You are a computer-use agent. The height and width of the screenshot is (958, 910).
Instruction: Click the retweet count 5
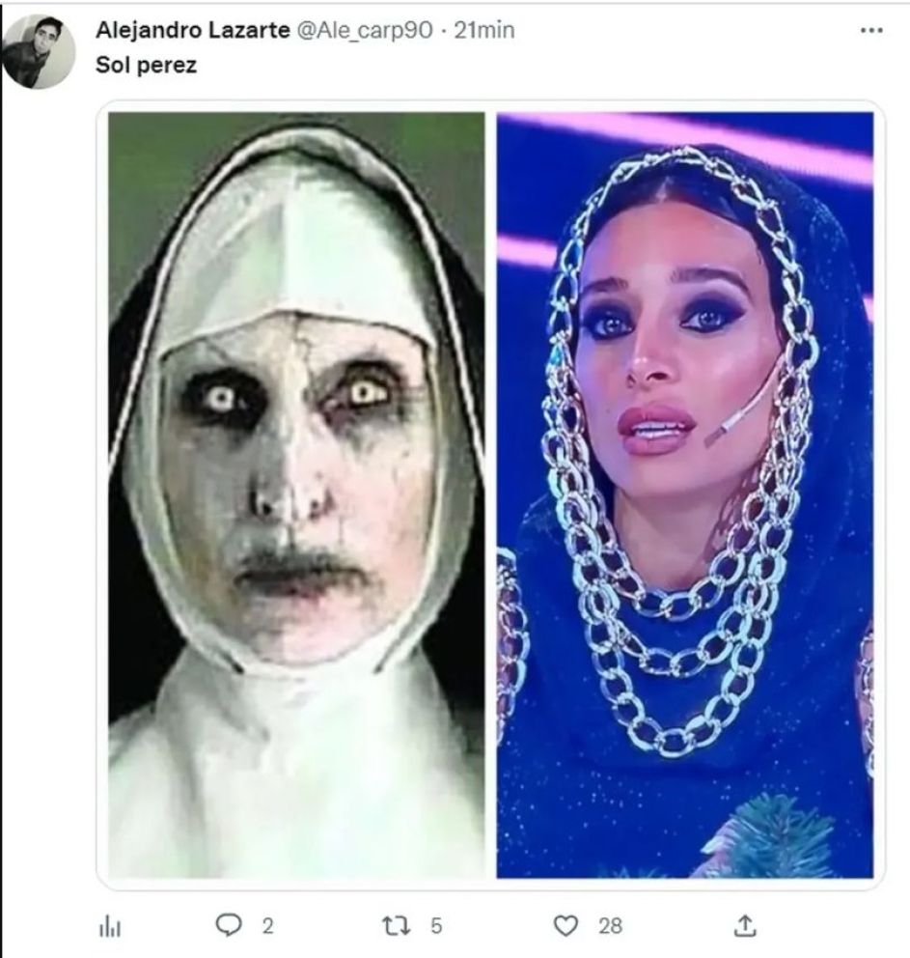pyautogui.click(x=436, y=925)
